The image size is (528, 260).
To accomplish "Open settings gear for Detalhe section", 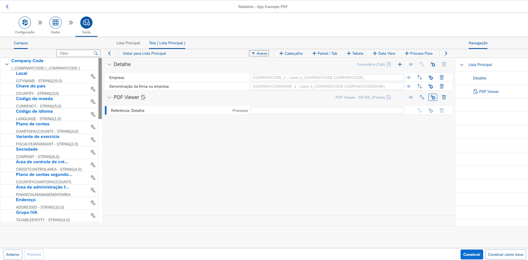I will tap(433, 65).
